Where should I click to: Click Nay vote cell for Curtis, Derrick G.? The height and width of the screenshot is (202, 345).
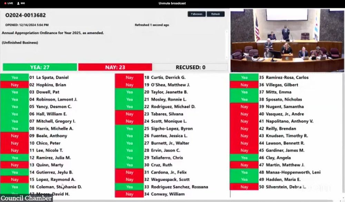pos(129,77)
